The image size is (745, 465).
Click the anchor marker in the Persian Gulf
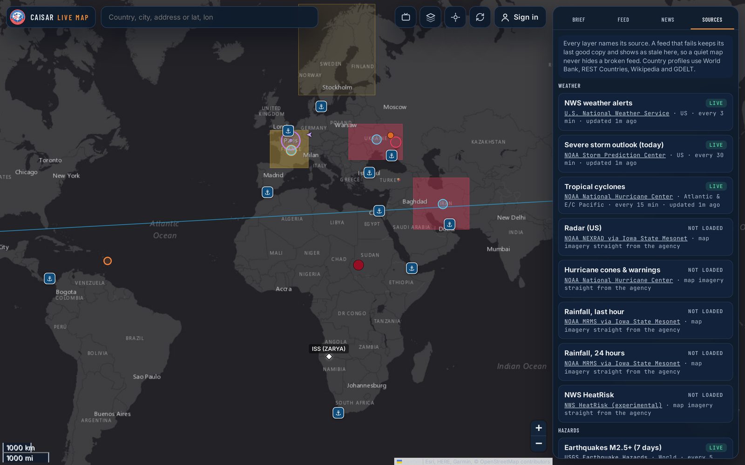[449, 224]
